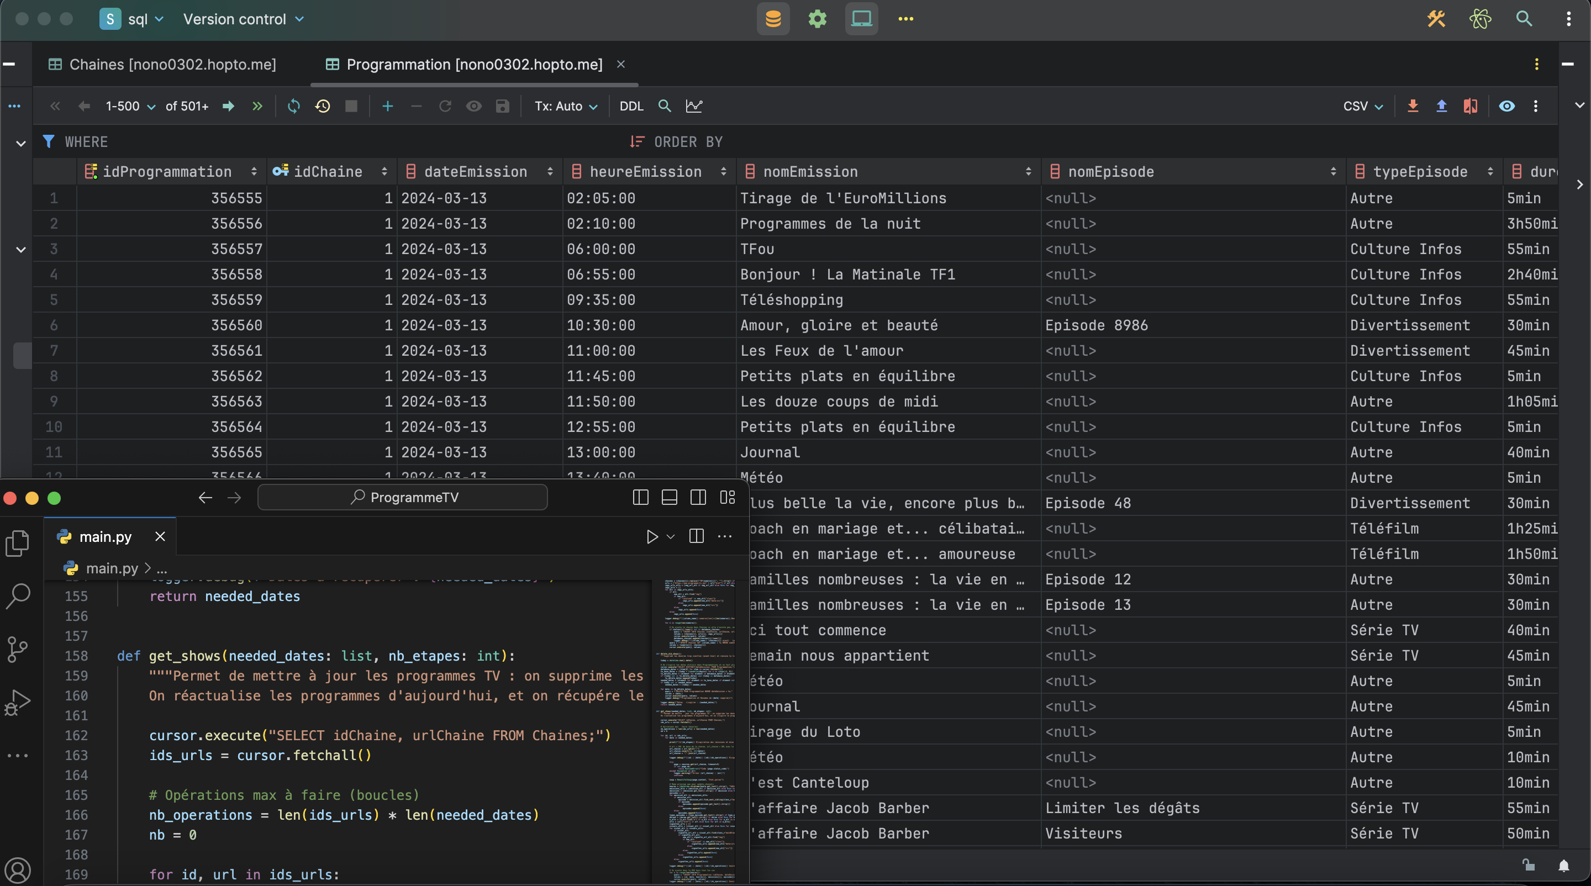This screenshot has height=886, width=1591.
Task: Toggle the secondary sidebar in VS Code
Action: [x=698, y=498]
